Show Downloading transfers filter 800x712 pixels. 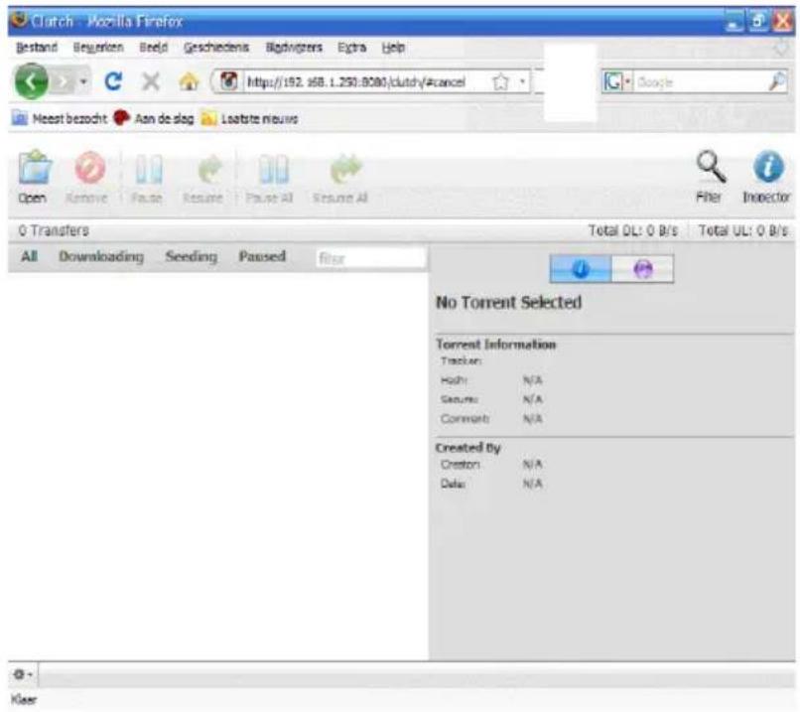pos(101,256)
